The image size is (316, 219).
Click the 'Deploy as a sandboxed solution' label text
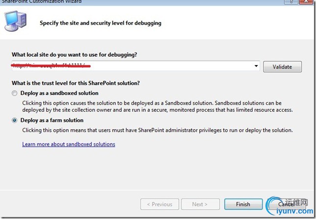point(59,93)
